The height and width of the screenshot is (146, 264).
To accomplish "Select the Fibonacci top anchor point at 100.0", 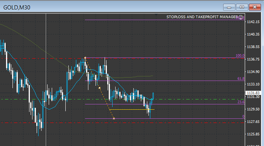I will (x=85, y=58).
